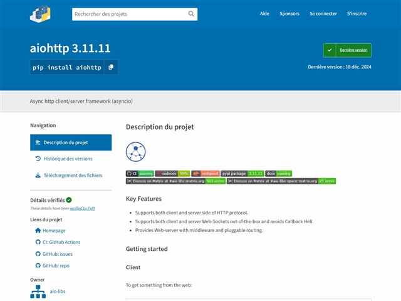
Task: Open the CI passing badge
Action: click(140, 173)
